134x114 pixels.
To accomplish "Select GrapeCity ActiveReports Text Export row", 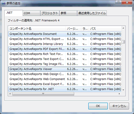I will (x=65, y=59).
